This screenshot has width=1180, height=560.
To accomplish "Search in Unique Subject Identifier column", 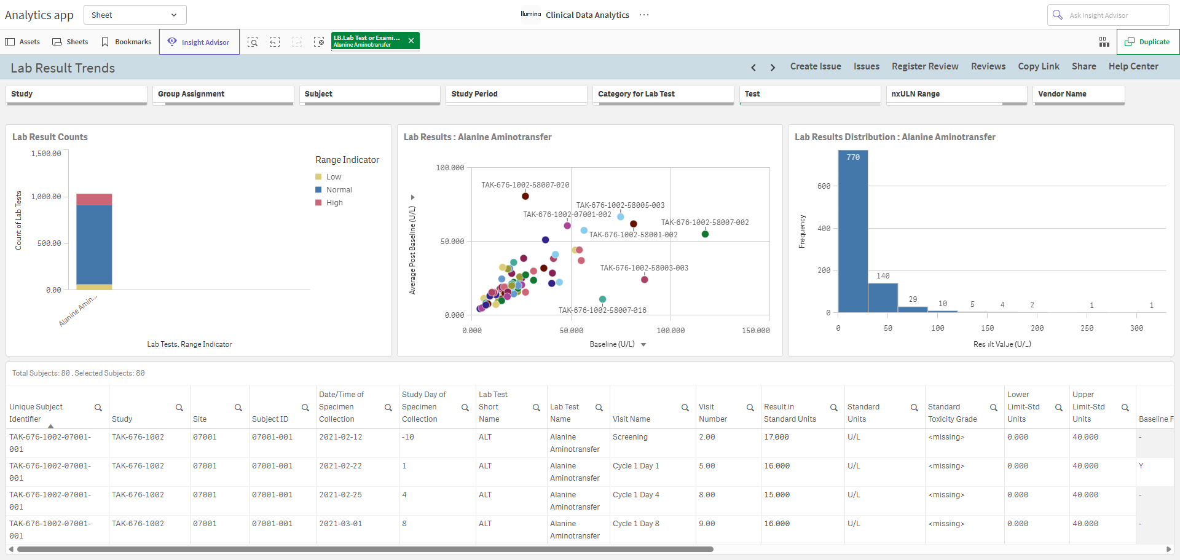I will [98, 408].
